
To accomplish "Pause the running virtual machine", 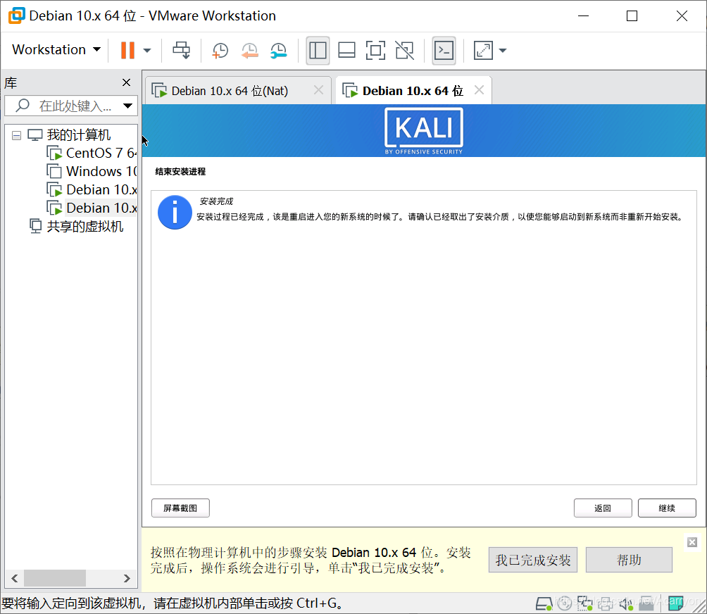I will 130,50.
